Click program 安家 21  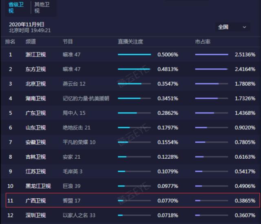coord(72,157)
